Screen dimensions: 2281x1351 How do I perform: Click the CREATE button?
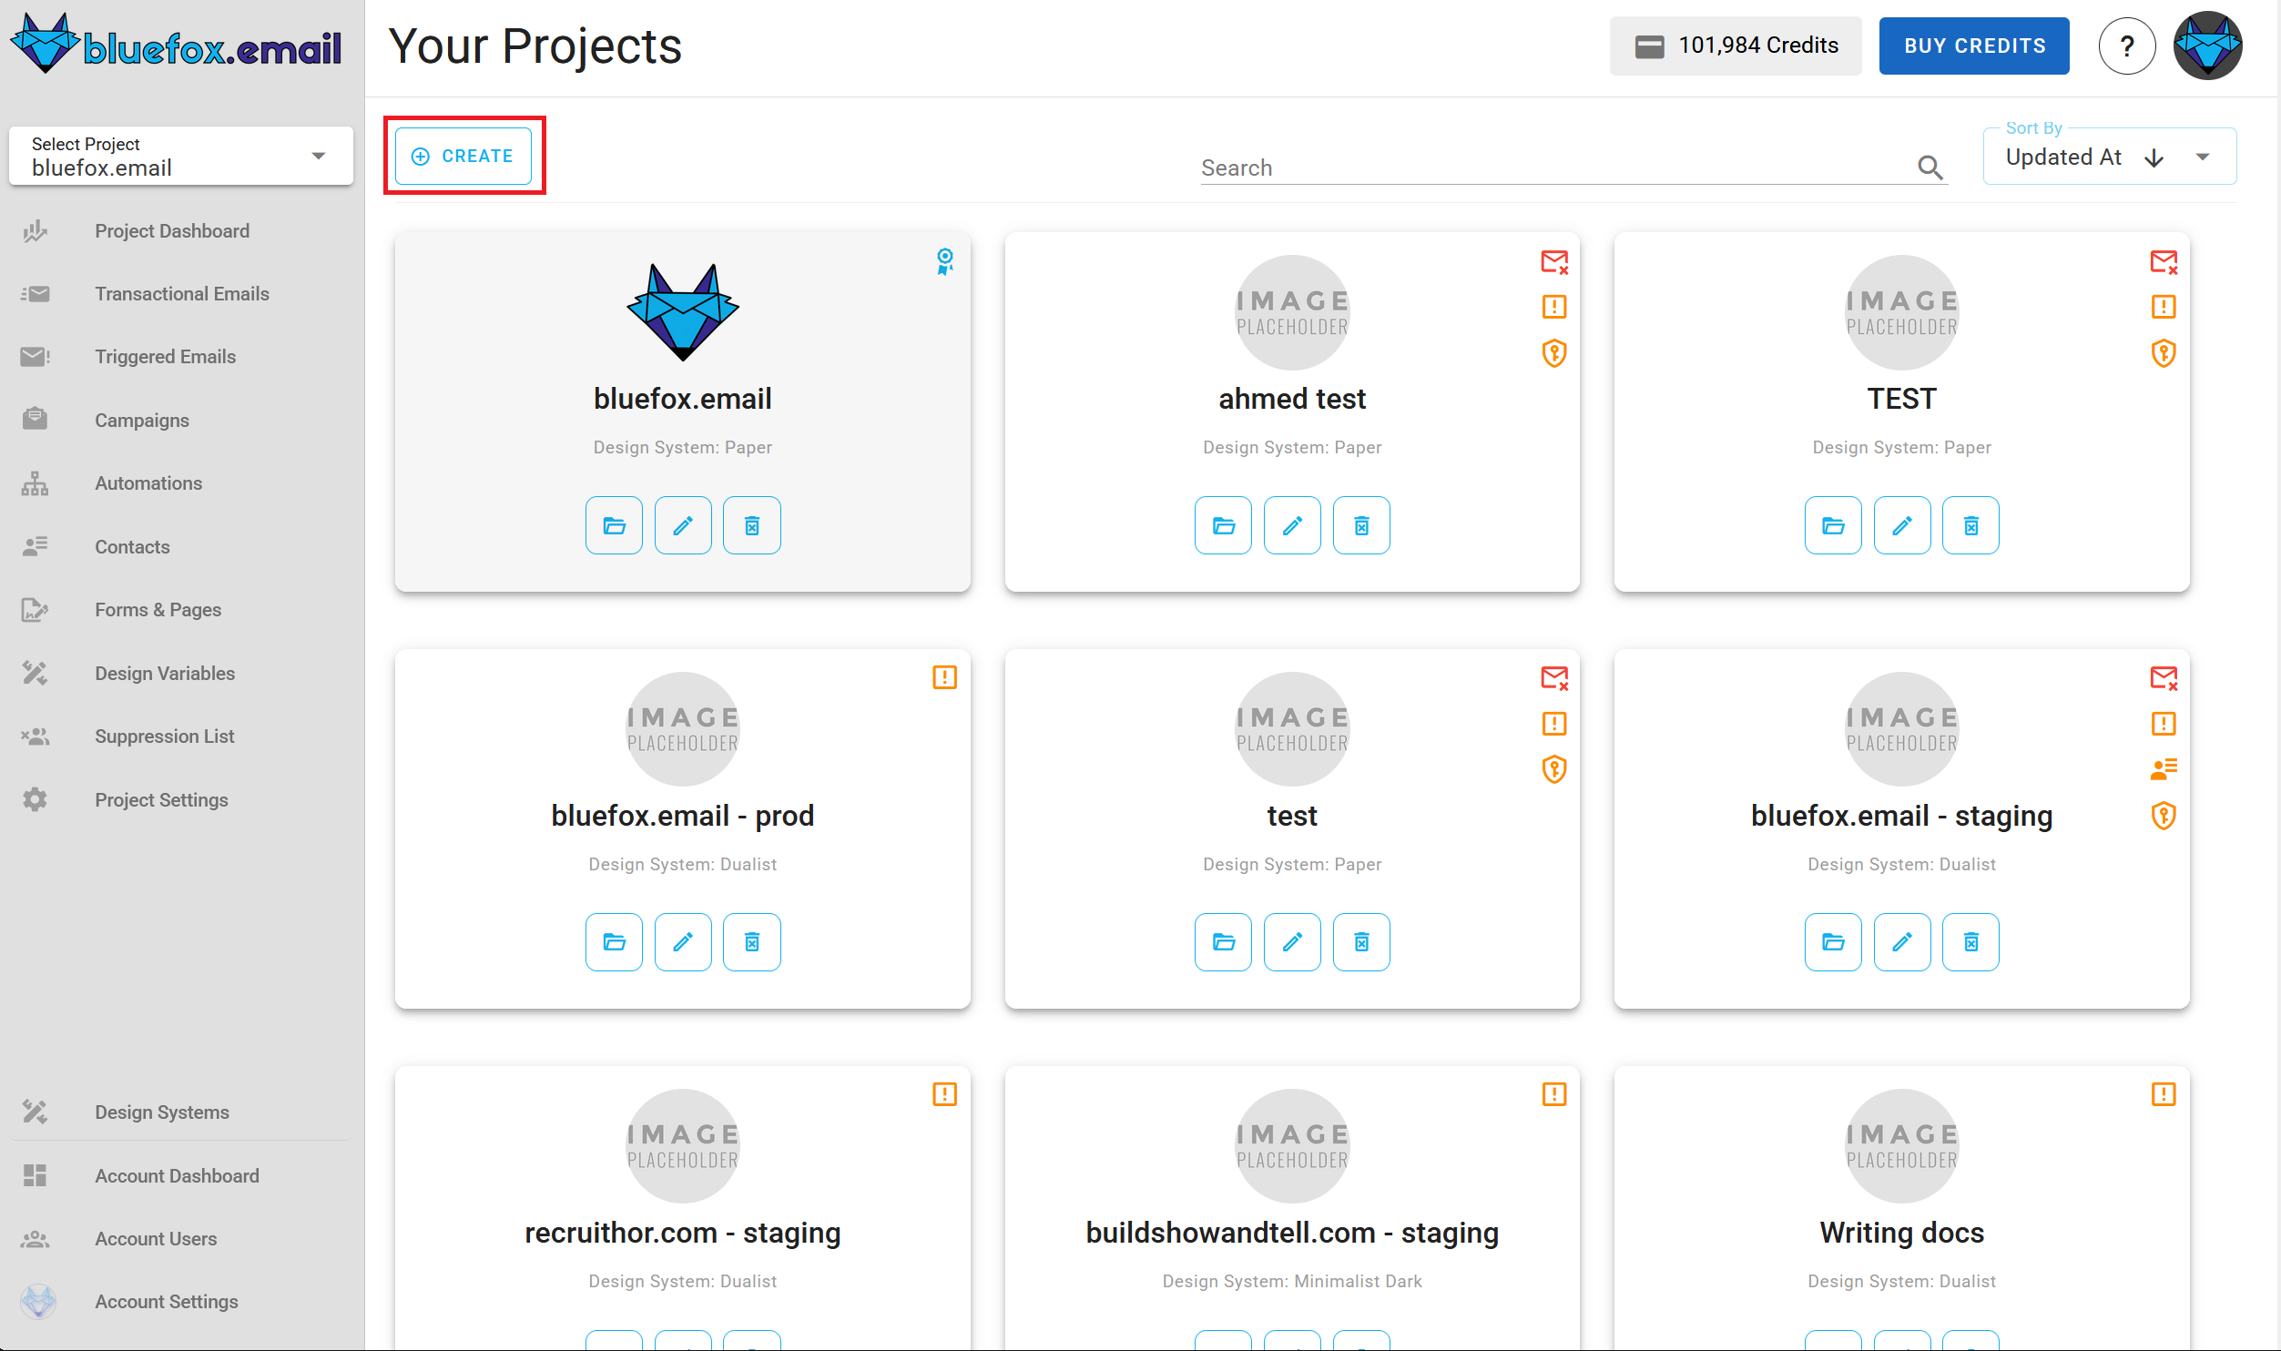pos(465,156)
